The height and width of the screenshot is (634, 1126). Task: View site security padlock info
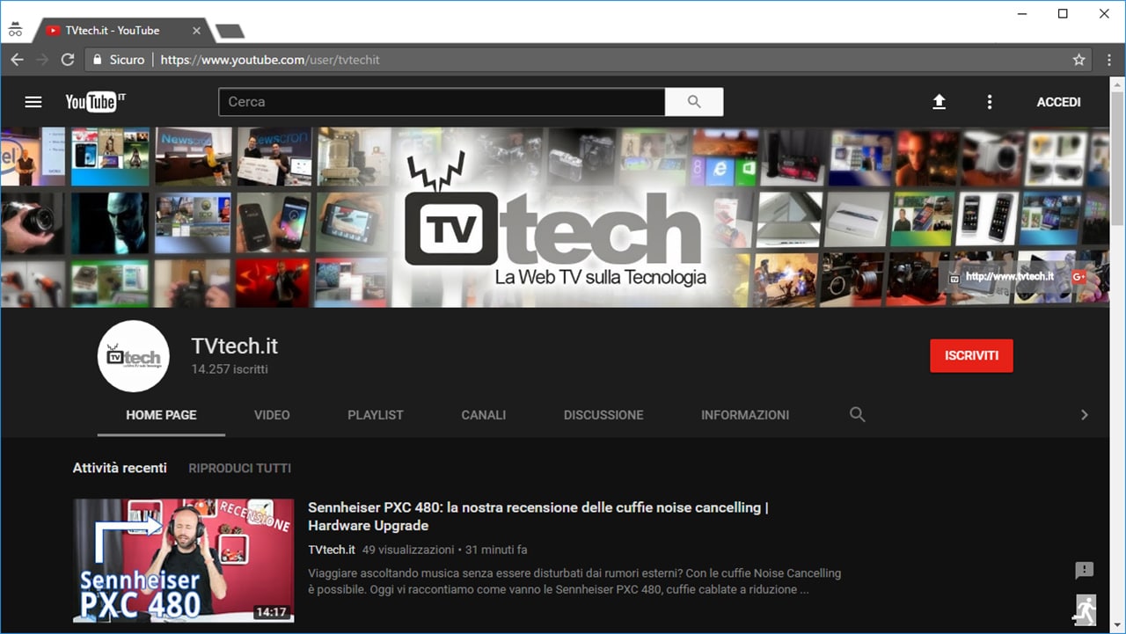[x=99, y=60]
